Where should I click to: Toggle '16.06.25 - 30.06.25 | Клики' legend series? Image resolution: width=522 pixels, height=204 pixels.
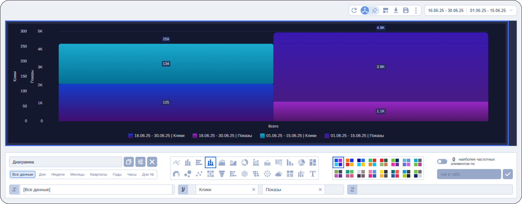pyautogui.click(x=156, y=136)
